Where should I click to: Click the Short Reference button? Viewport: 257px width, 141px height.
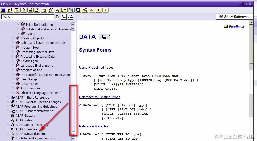click(234, 17)
